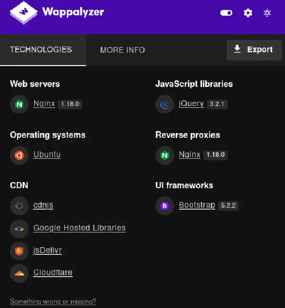Click the cdnjs brackets icon

19,206
